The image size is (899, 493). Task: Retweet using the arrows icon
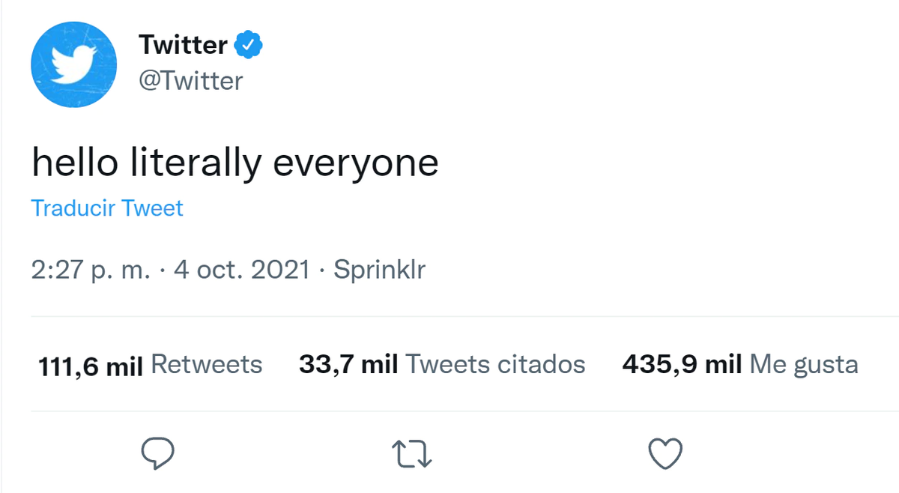[412, 453]
